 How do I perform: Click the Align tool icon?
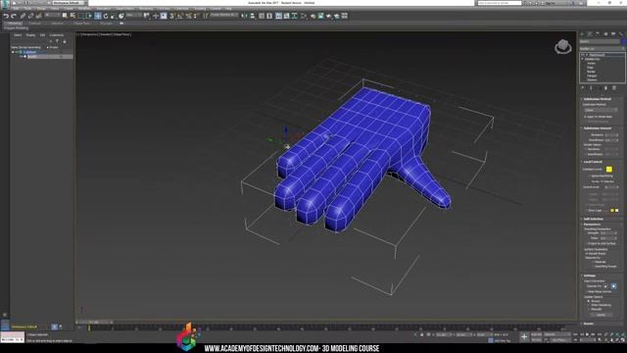tap(253, 16)
